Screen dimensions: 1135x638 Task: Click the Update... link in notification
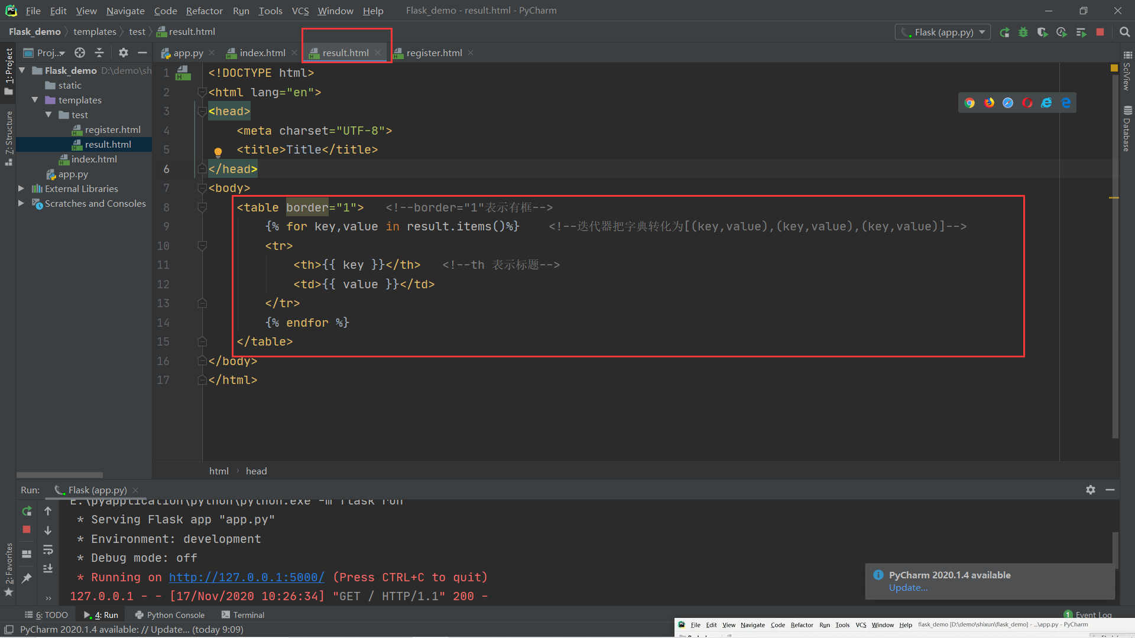(x=908, y=588)
